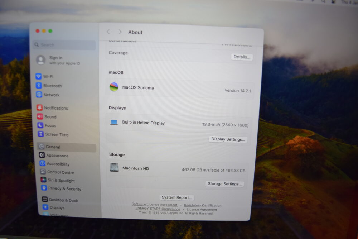
Task: Open the Focus moon icon
Action: click(40, 125)
